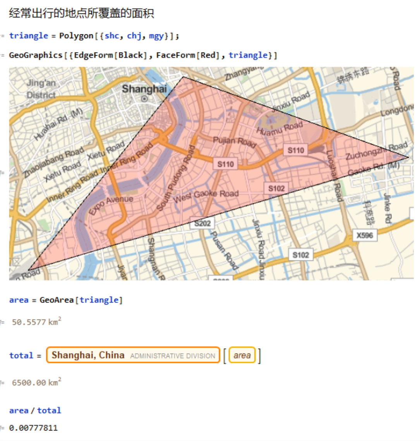This screenshot has height=441, width=420.
Task: Click the word total in total = line
Action: pos(21,356)
